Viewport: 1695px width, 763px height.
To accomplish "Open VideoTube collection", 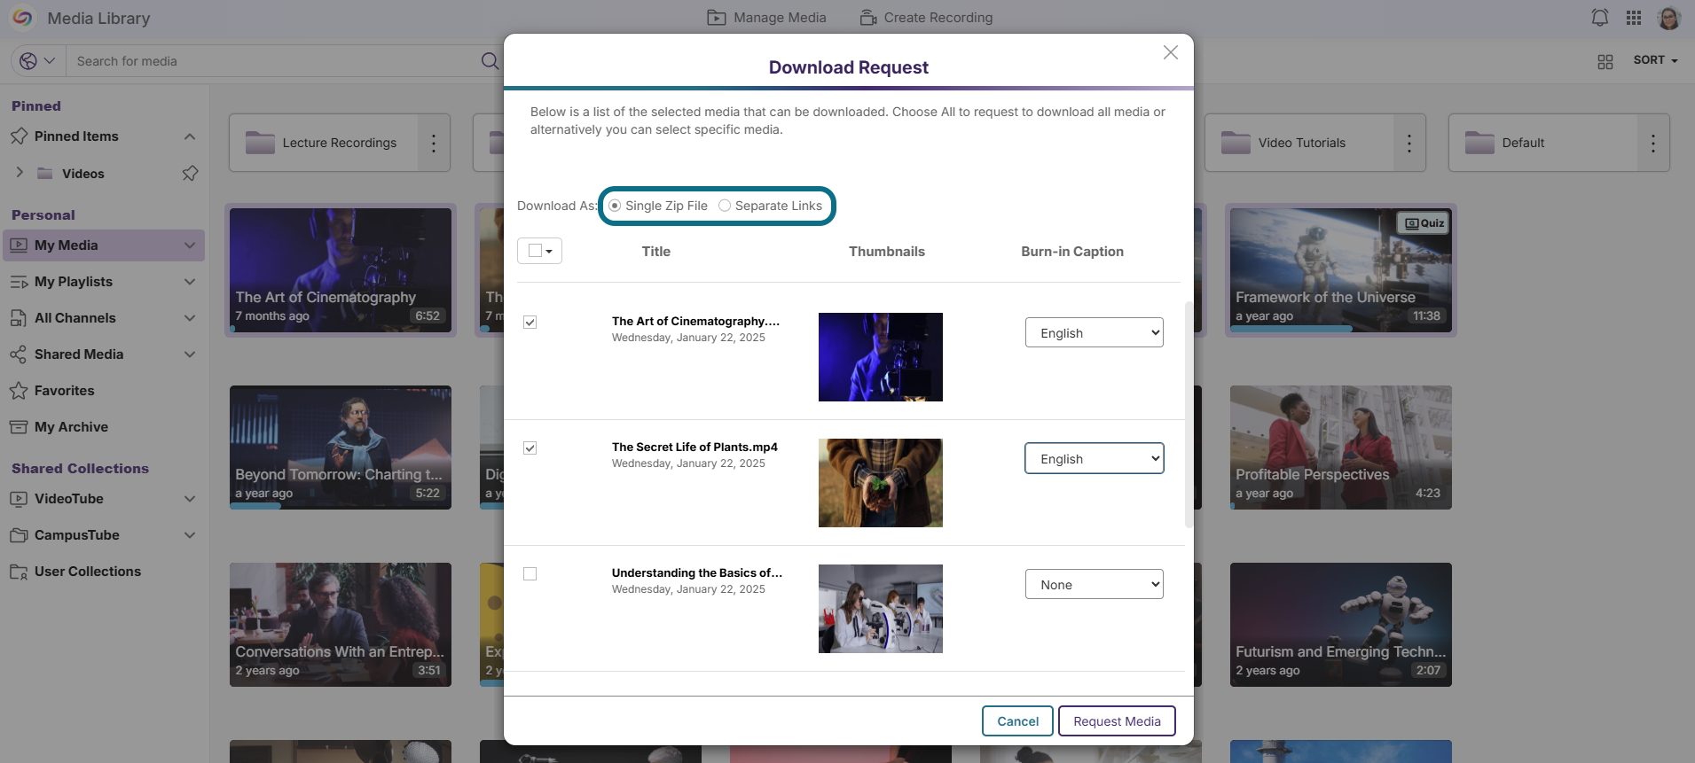I will pos(69,499).
